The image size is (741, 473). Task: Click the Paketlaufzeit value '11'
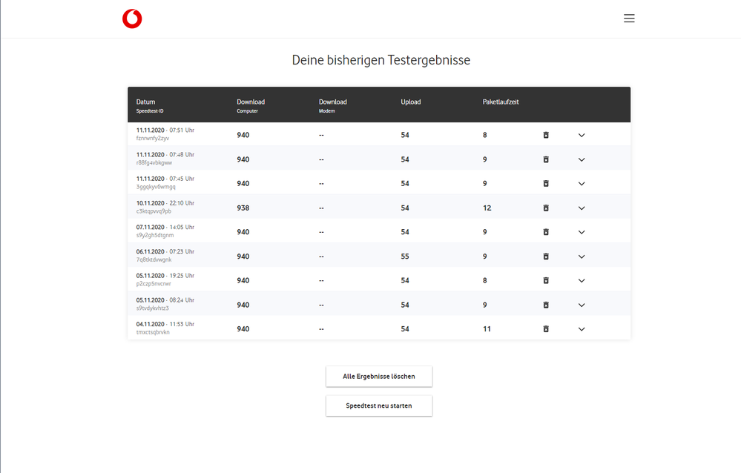487,329
